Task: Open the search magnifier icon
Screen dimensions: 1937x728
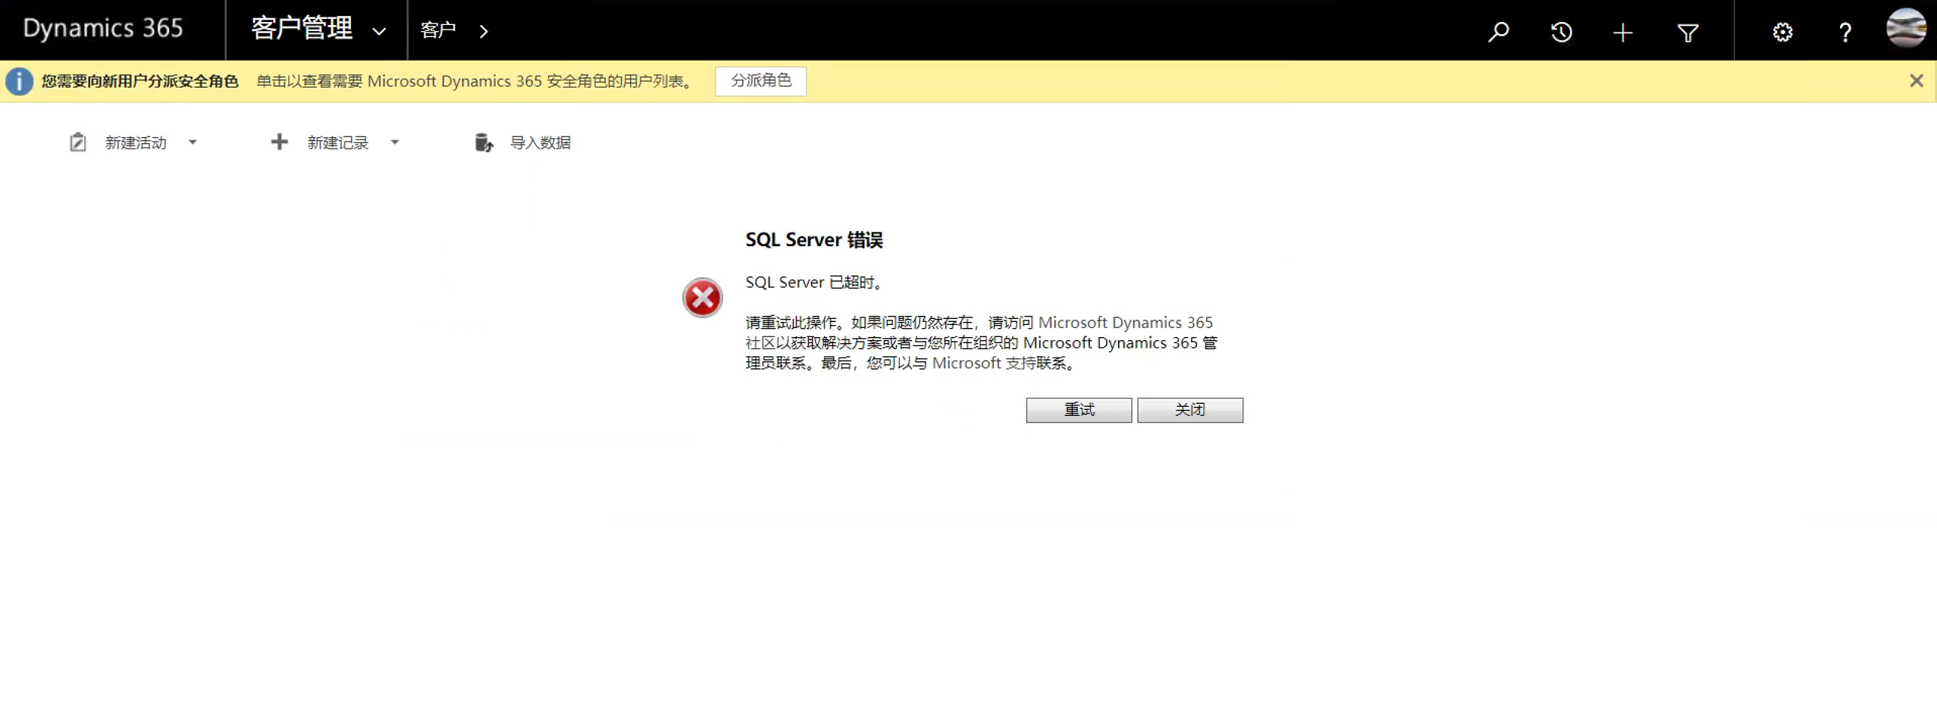Action: (1498, 32)
